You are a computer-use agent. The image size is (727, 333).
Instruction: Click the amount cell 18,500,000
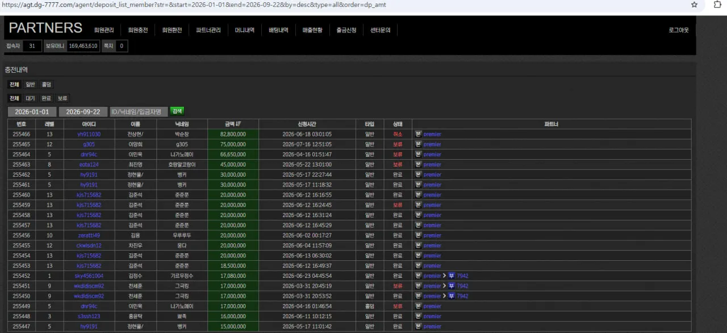(233, 266)
